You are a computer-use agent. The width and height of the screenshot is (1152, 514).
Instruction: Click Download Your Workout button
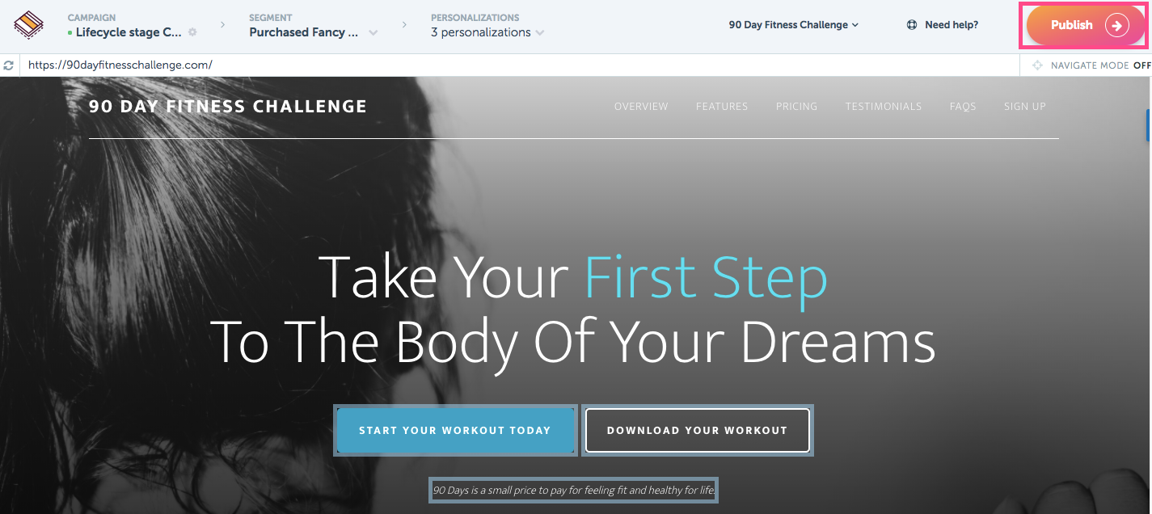click(x=697, y=431)
